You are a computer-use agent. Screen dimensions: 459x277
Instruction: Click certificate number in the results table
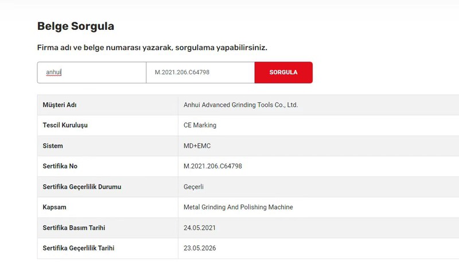click(x=213, y=166)
